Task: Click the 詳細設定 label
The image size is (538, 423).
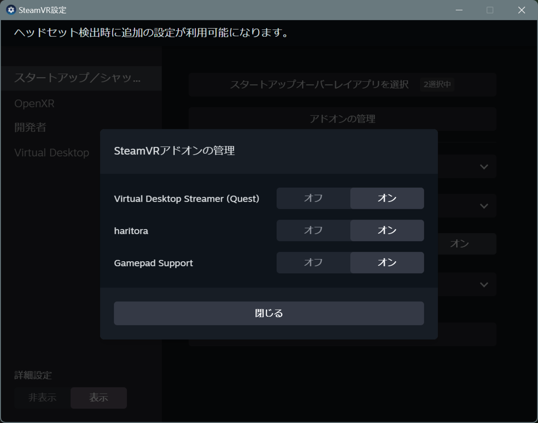Action: coord(33,376)
